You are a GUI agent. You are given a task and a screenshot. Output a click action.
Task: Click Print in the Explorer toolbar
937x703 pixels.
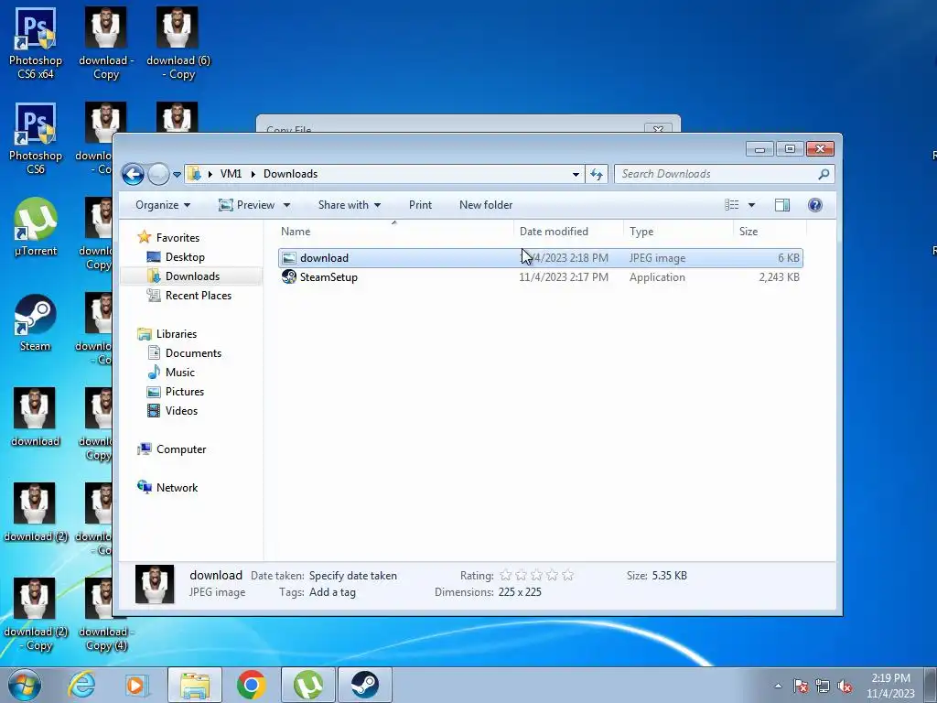click(420, 205)
